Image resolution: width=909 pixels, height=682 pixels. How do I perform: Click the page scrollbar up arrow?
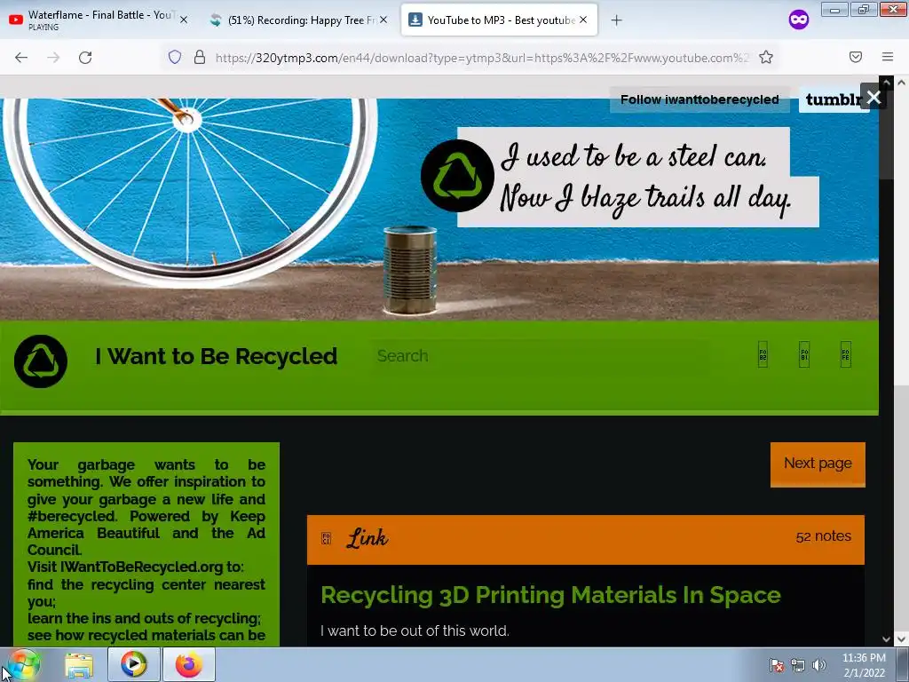click(901, 83)
